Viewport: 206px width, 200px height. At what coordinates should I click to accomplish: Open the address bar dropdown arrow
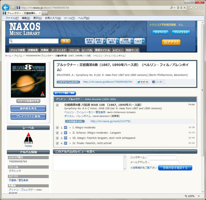coord(175,8)
